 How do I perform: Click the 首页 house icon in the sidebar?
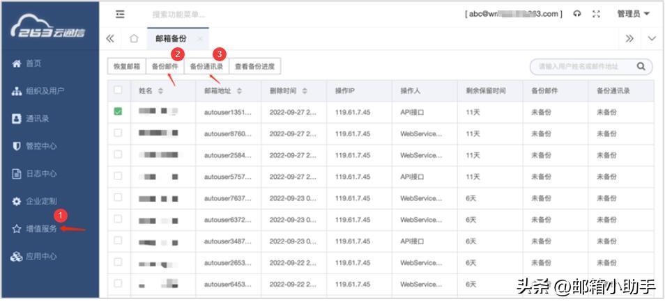pos(17,64)
